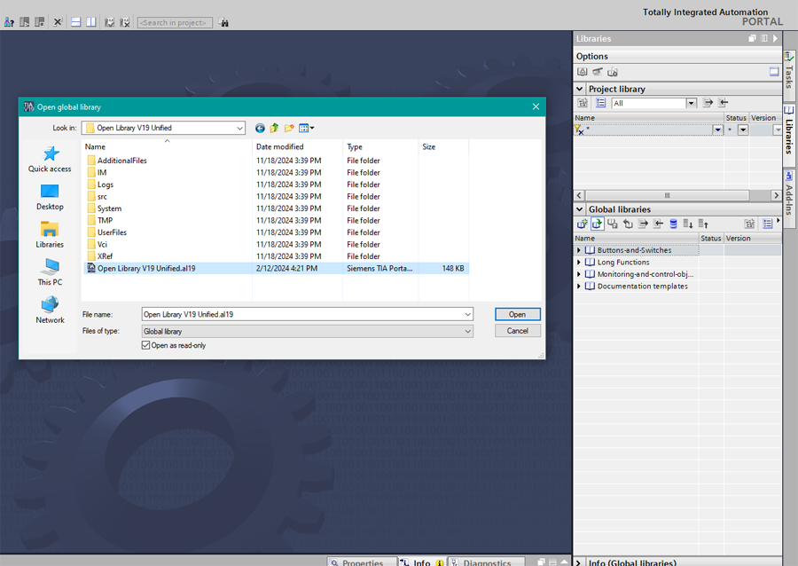This screenshot has height=566, width=798.
Task: Open the Status filter dropdown in Project library
Action: (743, 130)
